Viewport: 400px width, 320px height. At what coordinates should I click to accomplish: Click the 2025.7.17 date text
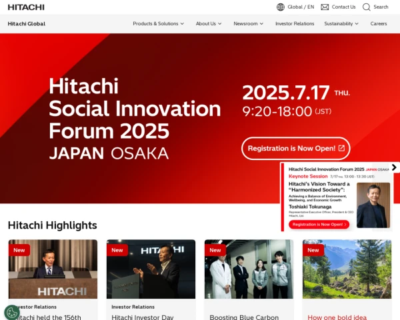tap(286, 93)
